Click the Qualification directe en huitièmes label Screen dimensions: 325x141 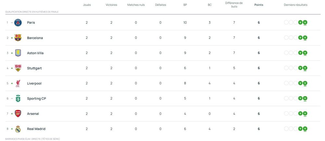pyautogui.click(x=32, y=12)
